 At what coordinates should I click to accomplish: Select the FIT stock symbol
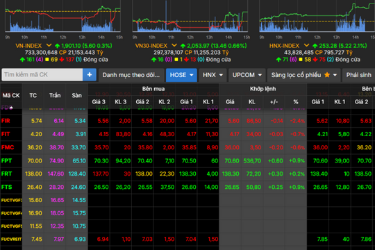click(x=6, y=134)
